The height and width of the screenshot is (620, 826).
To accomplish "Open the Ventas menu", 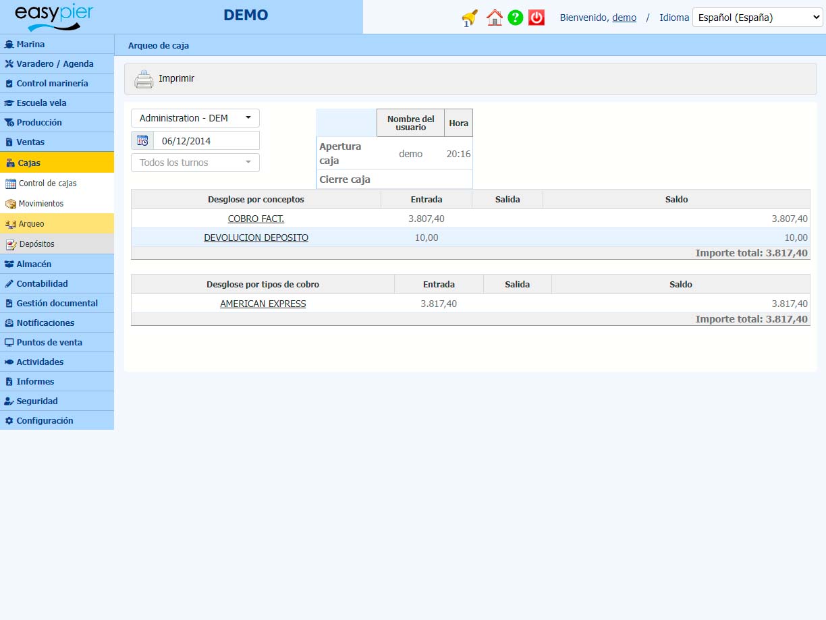I will pyautogui.click(x=57, y=142).
